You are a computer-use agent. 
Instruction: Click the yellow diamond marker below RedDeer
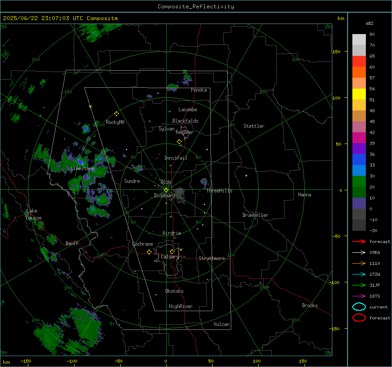coord(179,142)
